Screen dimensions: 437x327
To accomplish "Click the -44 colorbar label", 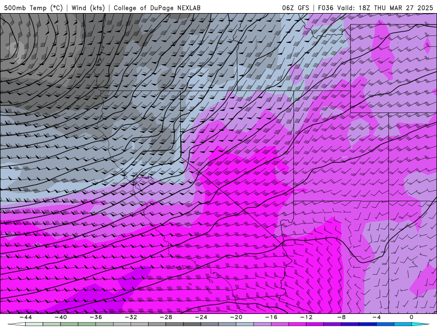I will point(25,317).
